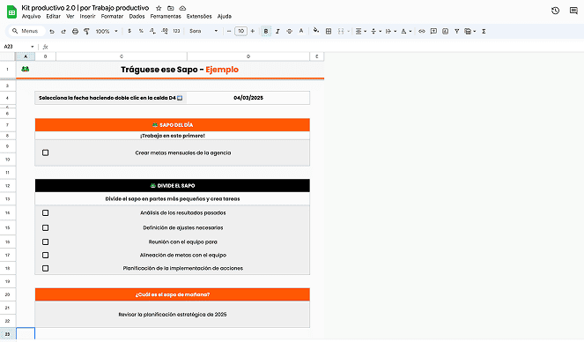Open the Ajuda menu
Viewport: 584px width, 342px height.
click(x=225, y=17)
